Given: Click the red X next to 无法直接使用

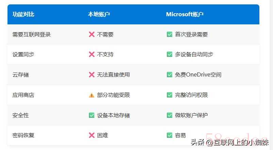Looking at the screenshot, I should coord(92,74).
